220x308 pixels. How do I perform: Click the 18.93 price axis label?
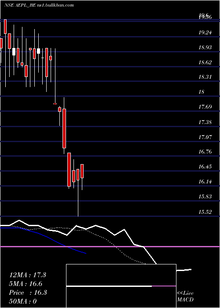click(x=205, y=48)
